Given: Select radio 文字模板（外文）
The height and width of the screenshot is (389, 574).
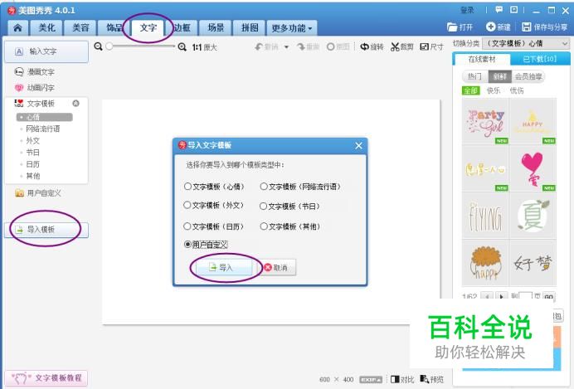Looking at the screenshot, I should click(x=187, y=205).
